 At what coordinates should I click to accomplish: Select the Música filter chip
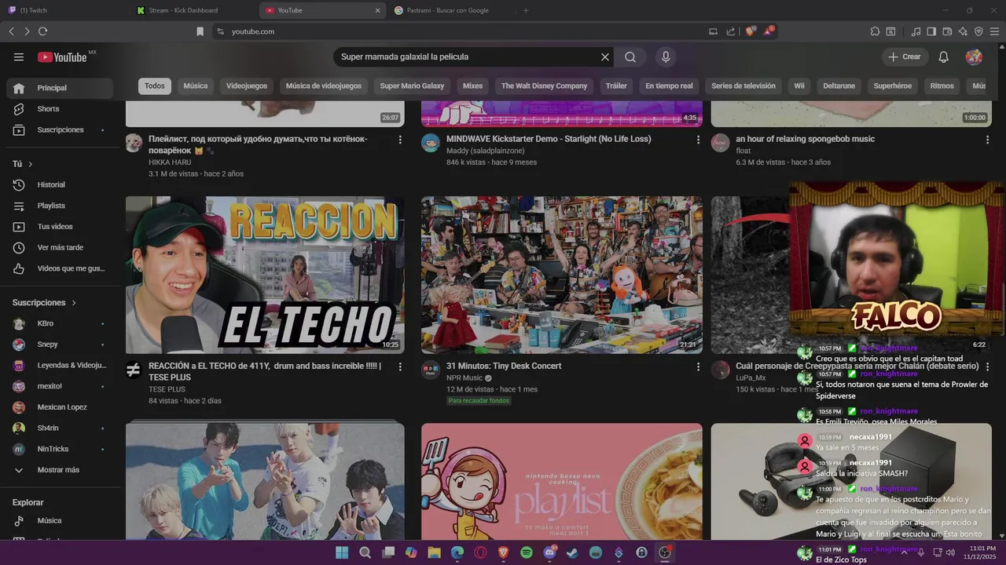coord(196,86)
